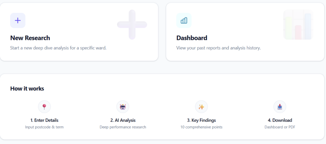Click "Input postcode & term" caption

point(44,127)
